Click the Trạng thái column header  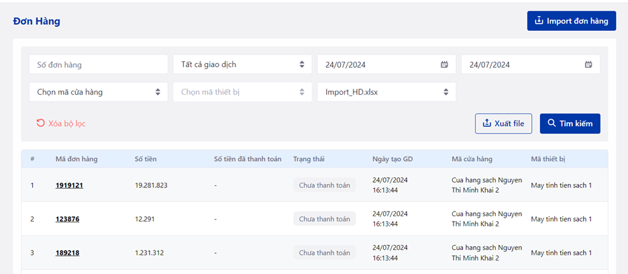pos(309,159)
